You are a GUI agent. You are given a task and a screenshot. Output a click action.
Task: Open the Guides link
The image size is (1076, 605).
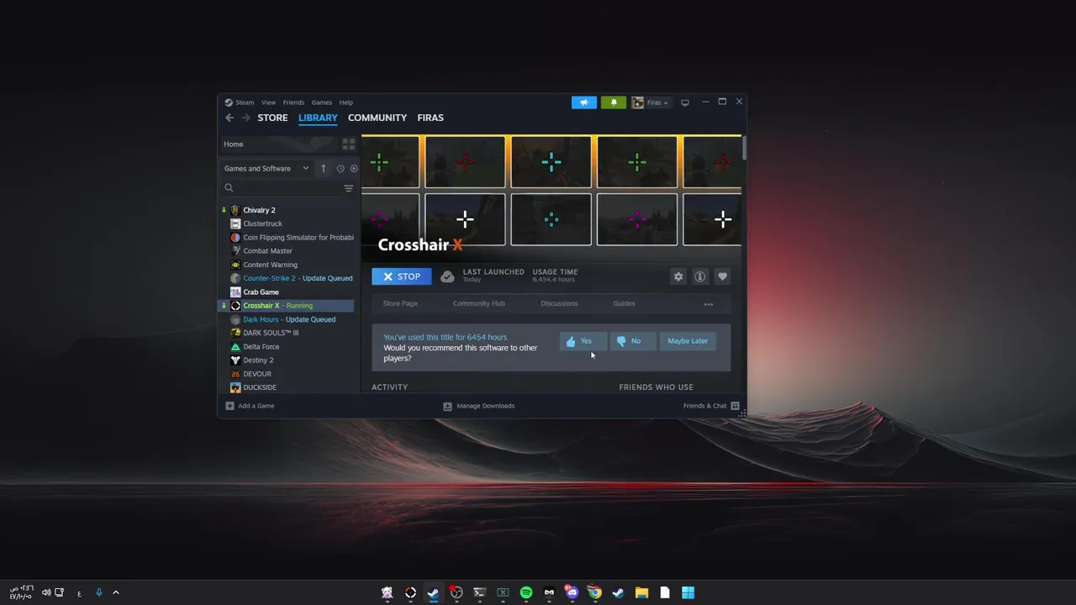(x=624, y=303)
